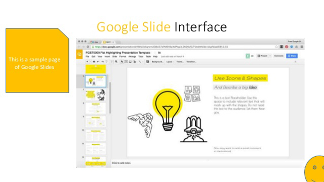Click the redo arrow in the toolbar
Image resolution: width=324 pixels, height=182 pixels.
click(102, 62)
